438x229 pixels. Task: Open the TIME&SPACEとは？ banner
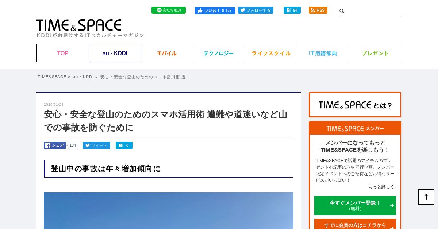(x=355, y=105)
